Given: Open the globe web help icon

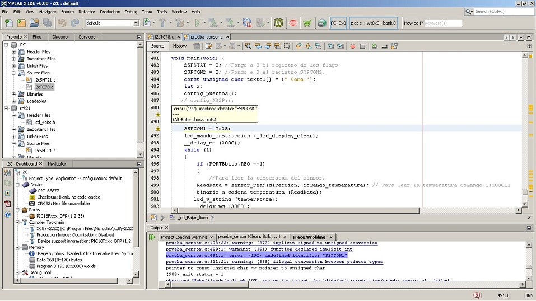Looking at the screenshot, I should click(321, 23).
